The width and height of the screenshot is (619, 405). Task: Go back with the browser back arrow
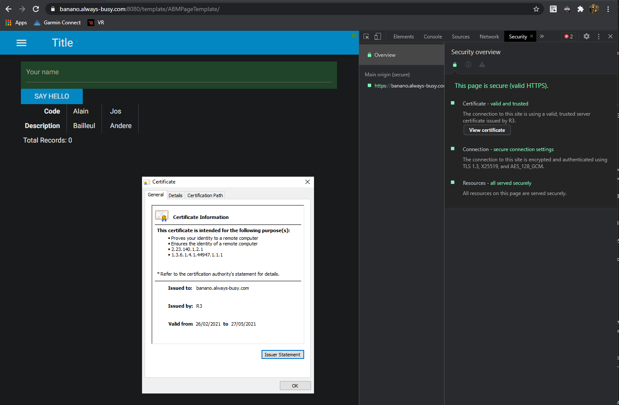click(9, 9)
